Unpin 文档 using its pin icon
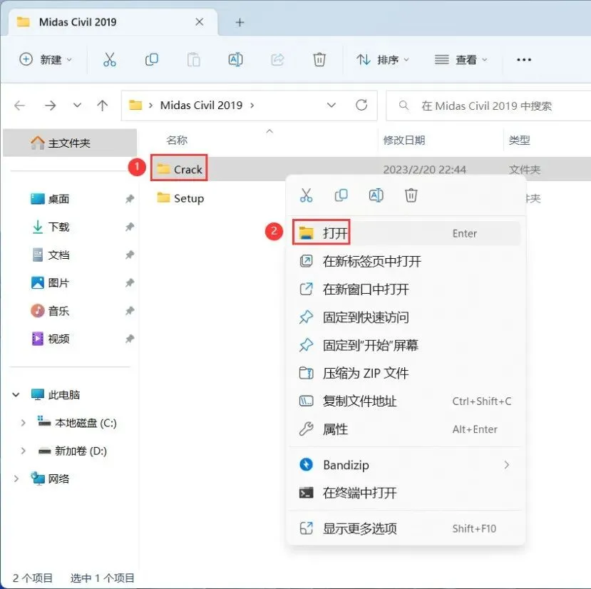This screenshot has height=589, width=591. (x=130, y=255)
